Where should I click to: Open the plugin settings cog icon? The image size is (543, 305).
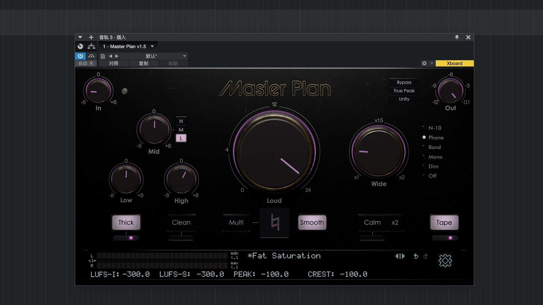[x=445, y=260]
